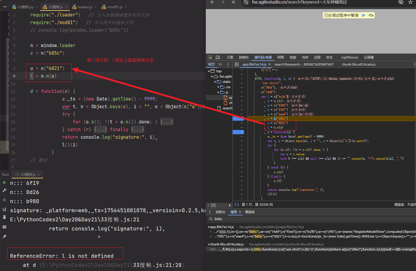416x271 pixels.
Task: Click the b85c search input field
Action: click(312, 219)
